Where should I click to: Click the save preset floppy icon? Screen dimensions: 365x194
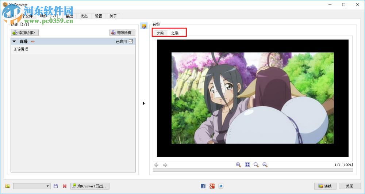(55, 186)
